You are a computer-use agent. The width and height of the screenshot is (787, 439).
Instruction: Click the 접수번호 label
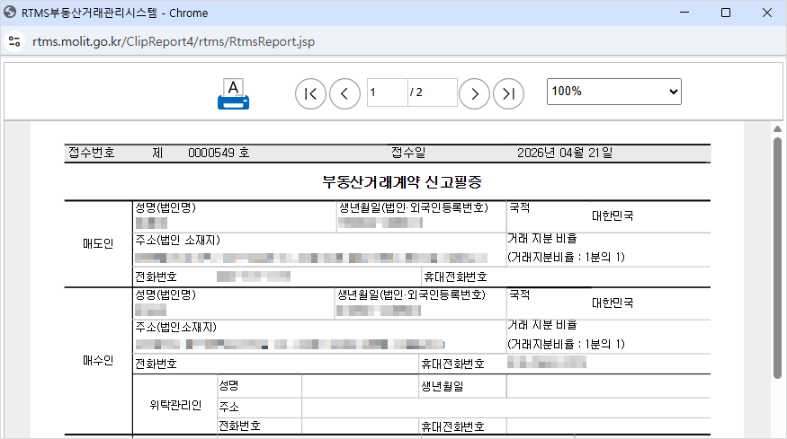[x=92, y=153]
